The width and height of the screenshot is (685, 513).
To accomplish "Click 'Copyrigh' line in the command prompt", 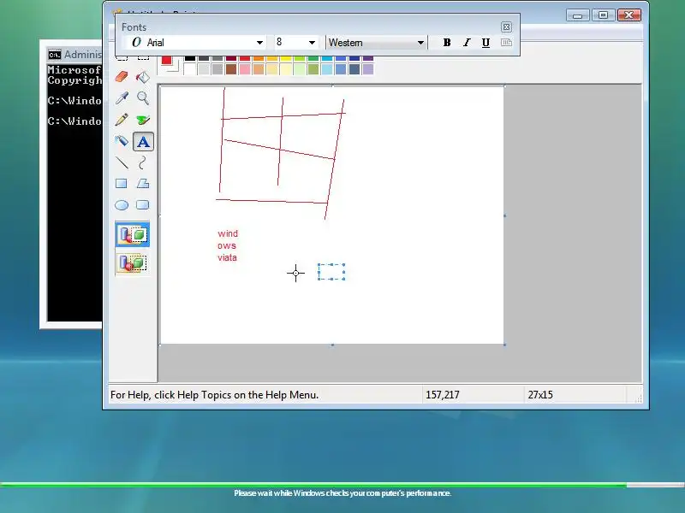I will click(x=74, y=80).
